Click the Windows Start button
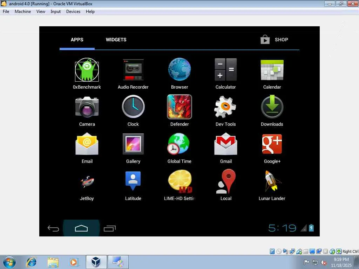This screenshot has width=359, height=269. point(9,262)
